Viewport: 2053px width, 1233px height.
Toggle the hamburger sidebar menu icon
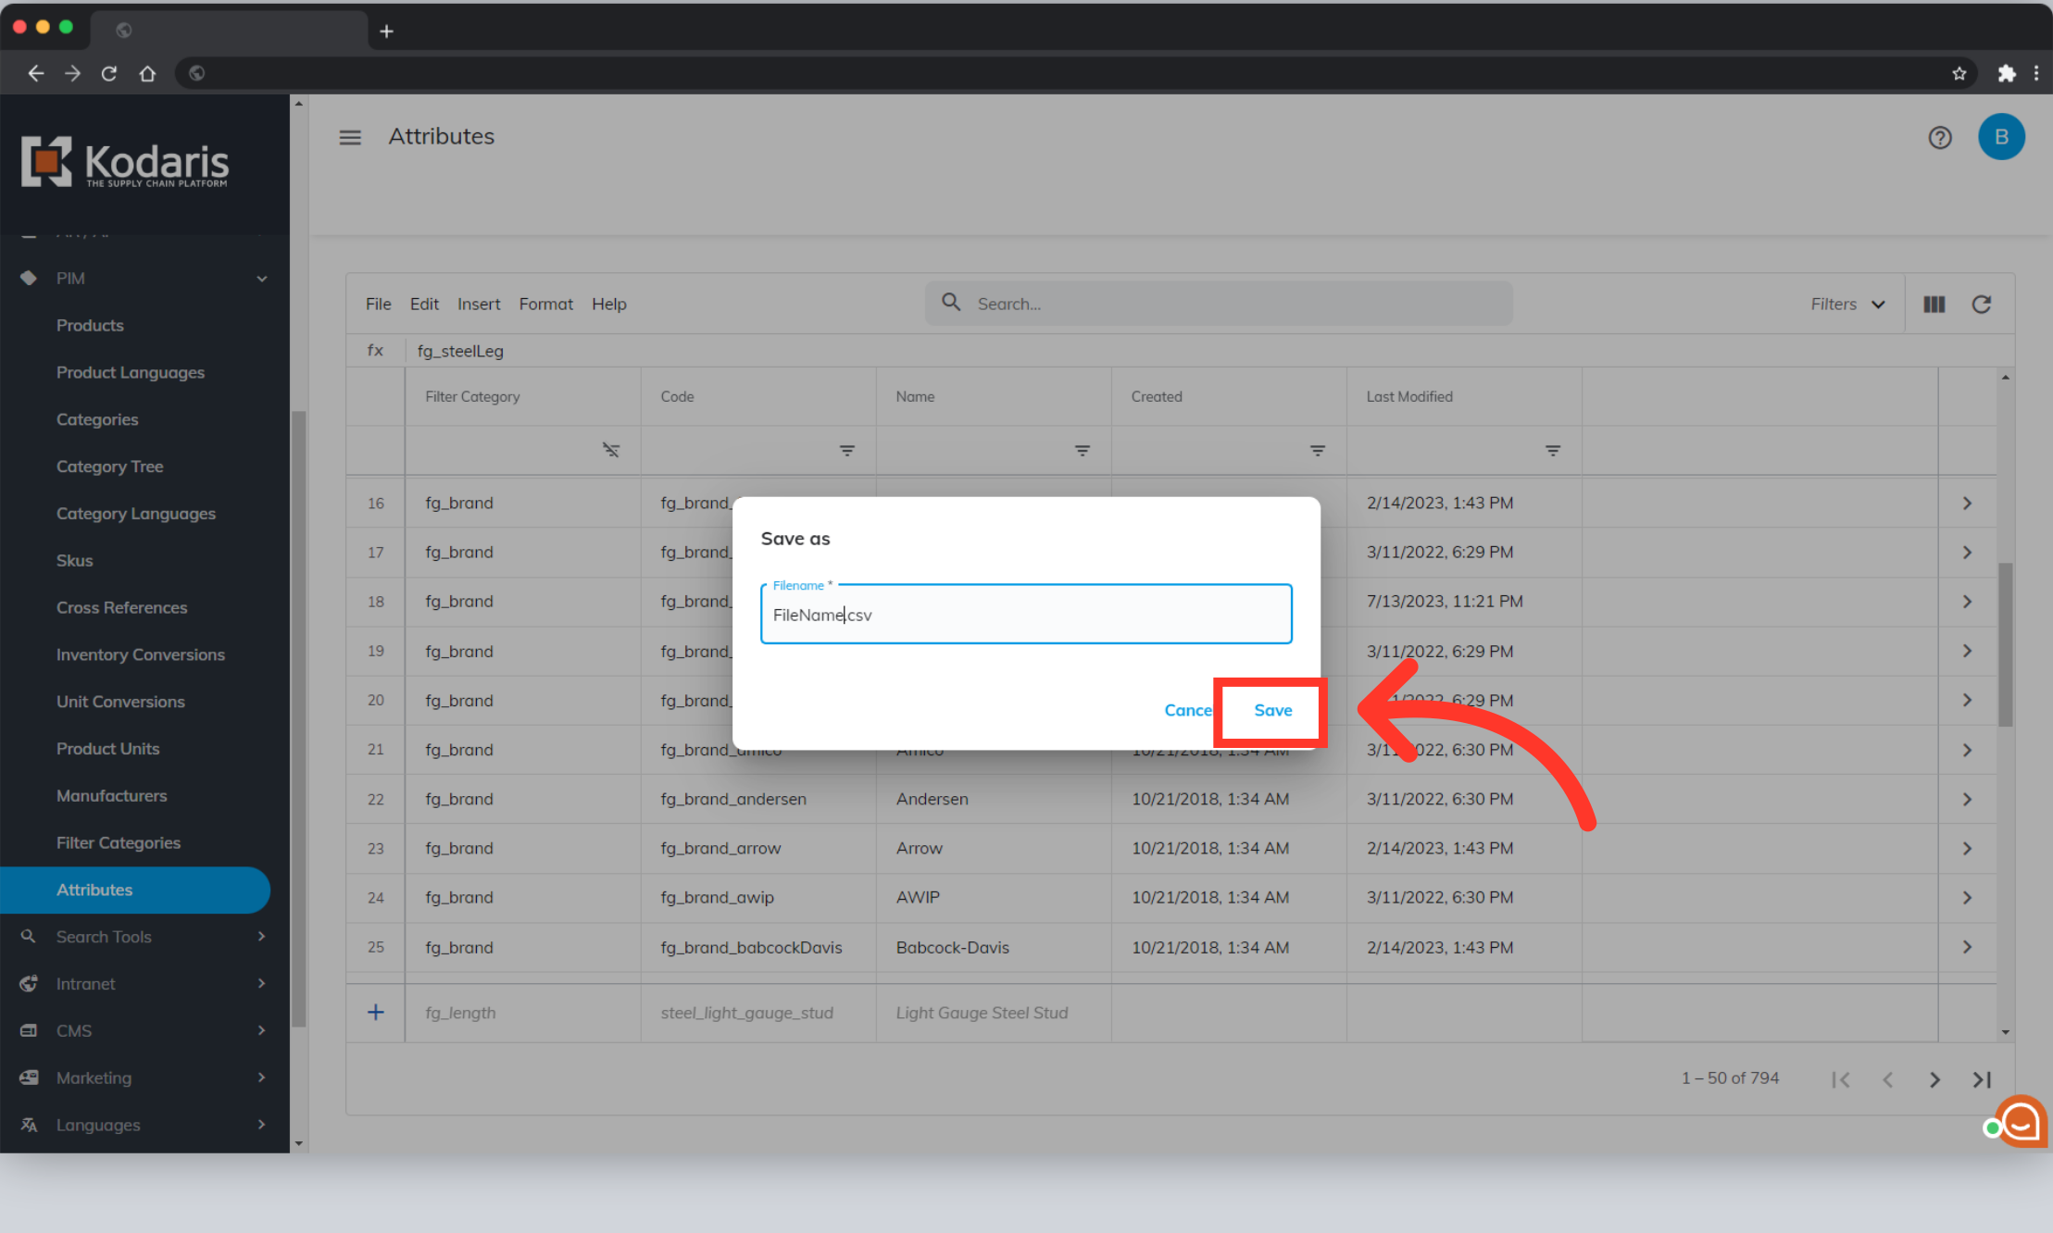tap(350, 138)
